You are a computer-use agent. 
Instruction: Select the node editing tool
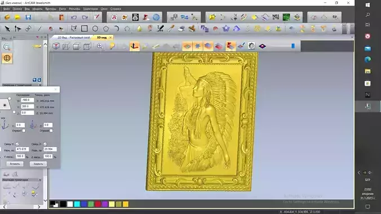tap(17, 29)
